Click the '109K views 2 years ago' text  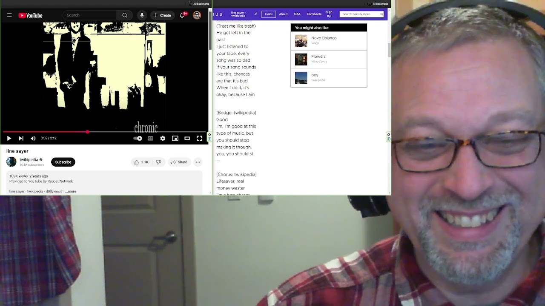(x=29, y=176)
